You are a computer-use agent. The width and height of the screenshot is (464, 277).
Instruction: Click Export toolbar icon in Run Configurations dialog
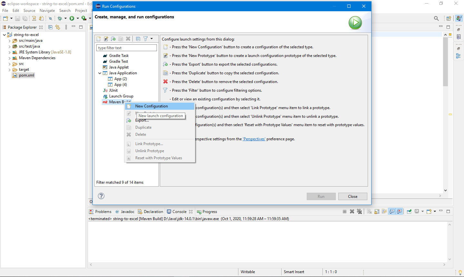[x=113, y=39]
